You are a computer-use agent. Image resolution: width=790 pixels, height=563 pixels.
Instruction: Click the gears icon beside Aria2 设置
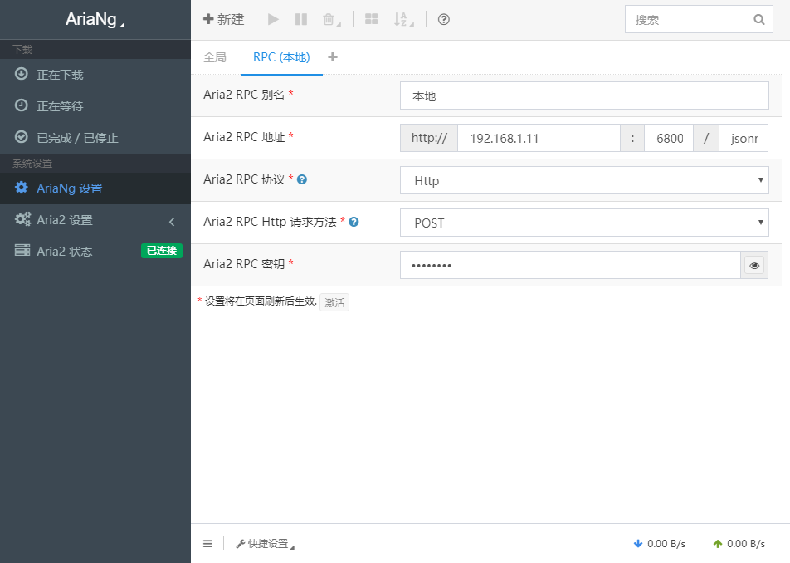(x=22, y=218)
